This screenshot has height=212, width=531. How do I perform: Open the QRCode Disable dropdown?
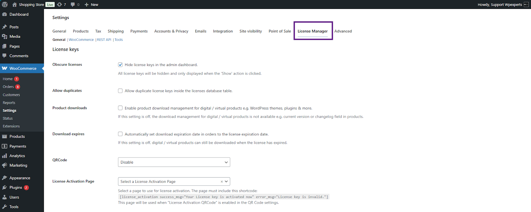tap(174, 162)
